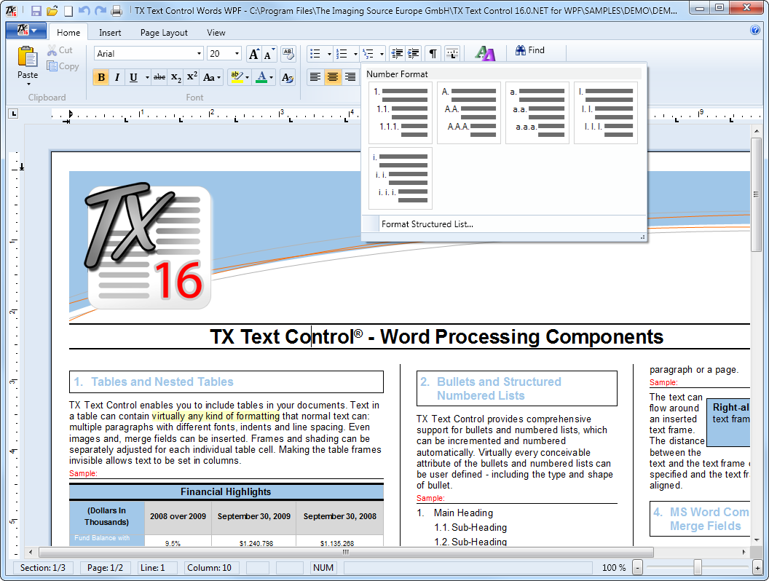This screenshot has width=769, height=581.
Task: Open help with the question mark icon
Action: click(755, 31)
